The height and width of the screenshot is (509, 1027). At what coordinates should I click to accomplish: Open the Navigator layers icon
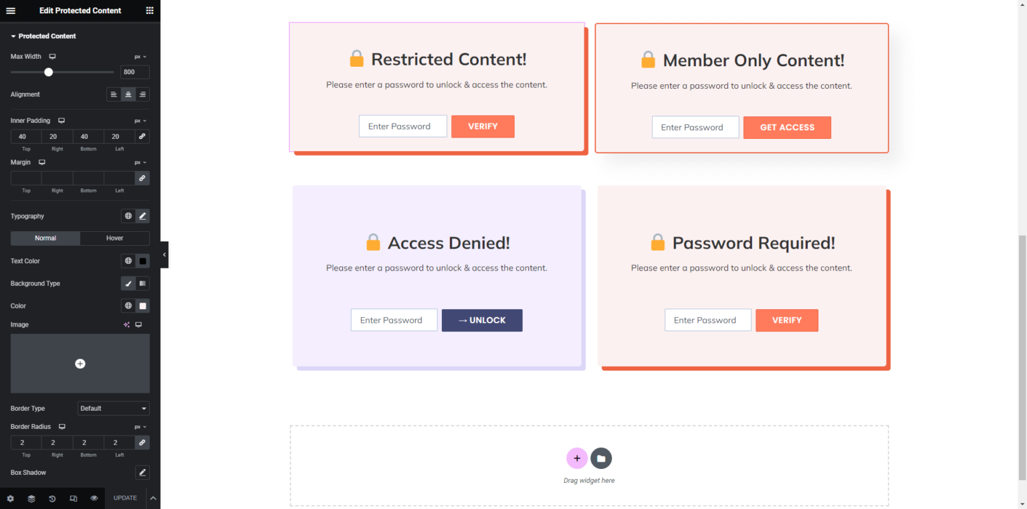pyautogui.click(x=31, y=498)
